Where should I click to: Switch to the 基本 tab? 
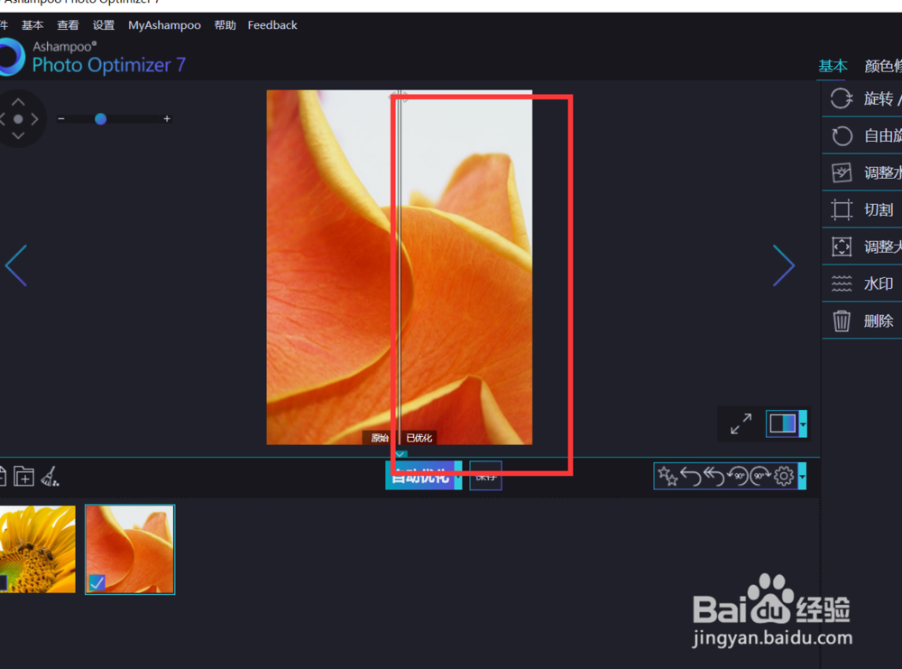click(x=833, y=66)
